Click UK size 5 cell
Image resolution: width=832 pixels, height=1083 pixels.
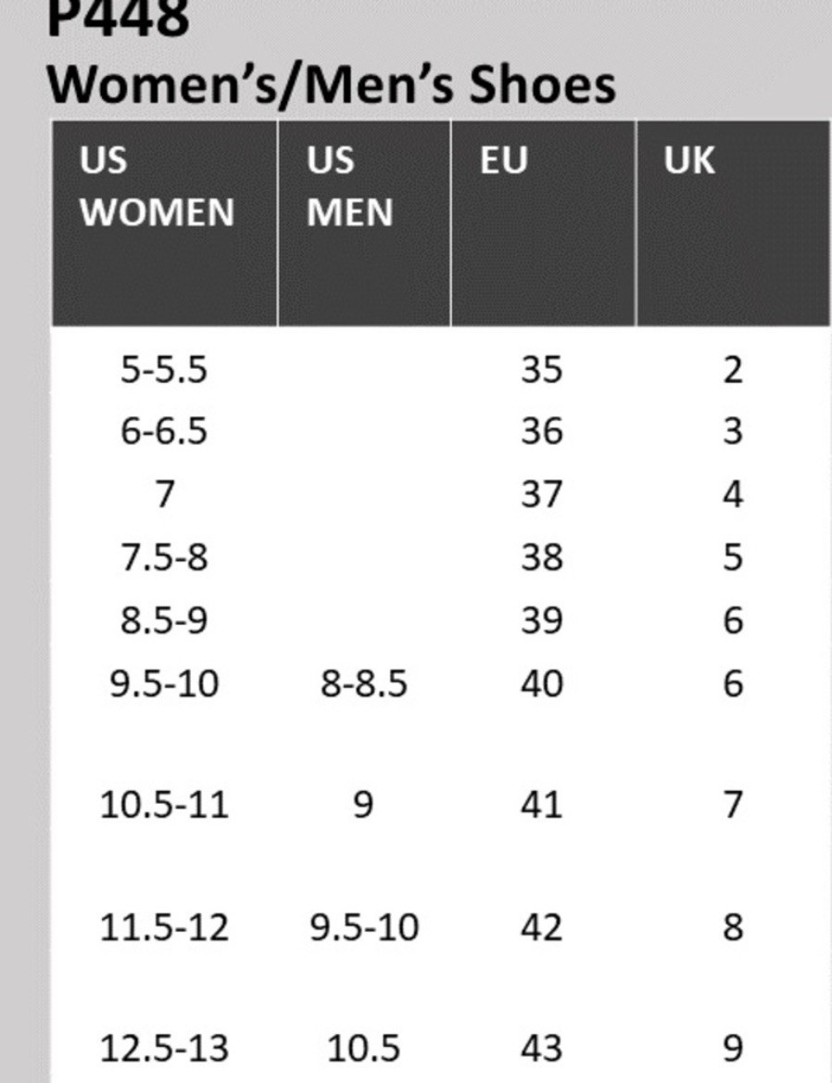(x=733, y=557)
